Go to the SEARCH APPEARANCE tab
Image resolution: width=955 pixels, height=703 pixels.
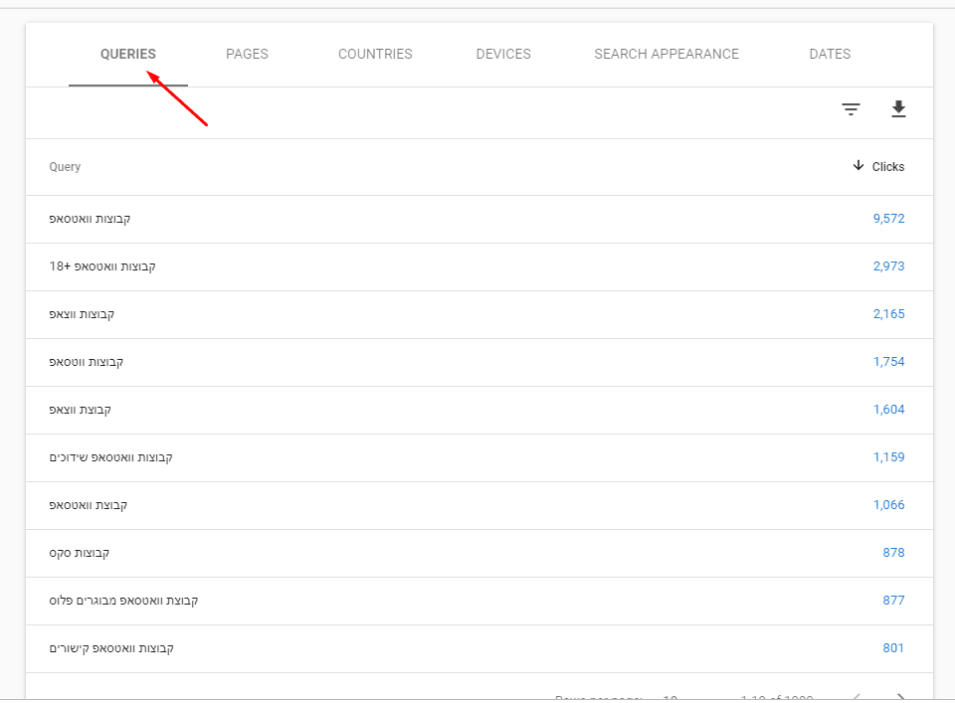tap(667, 54)
